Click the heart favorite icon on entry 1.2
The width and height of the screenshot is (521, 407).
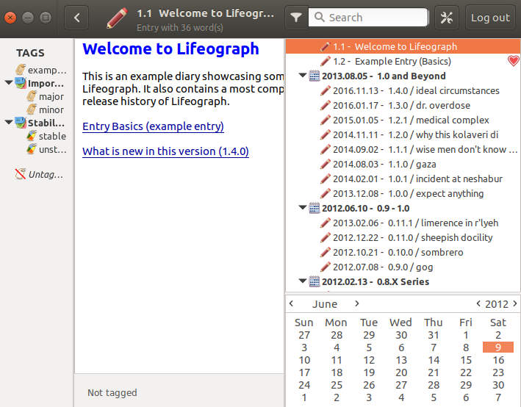click(x=514, y=61)
